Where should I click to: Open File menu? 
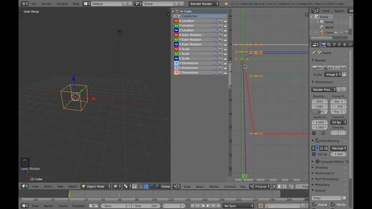pyautogui.click(x=34, y=4)
